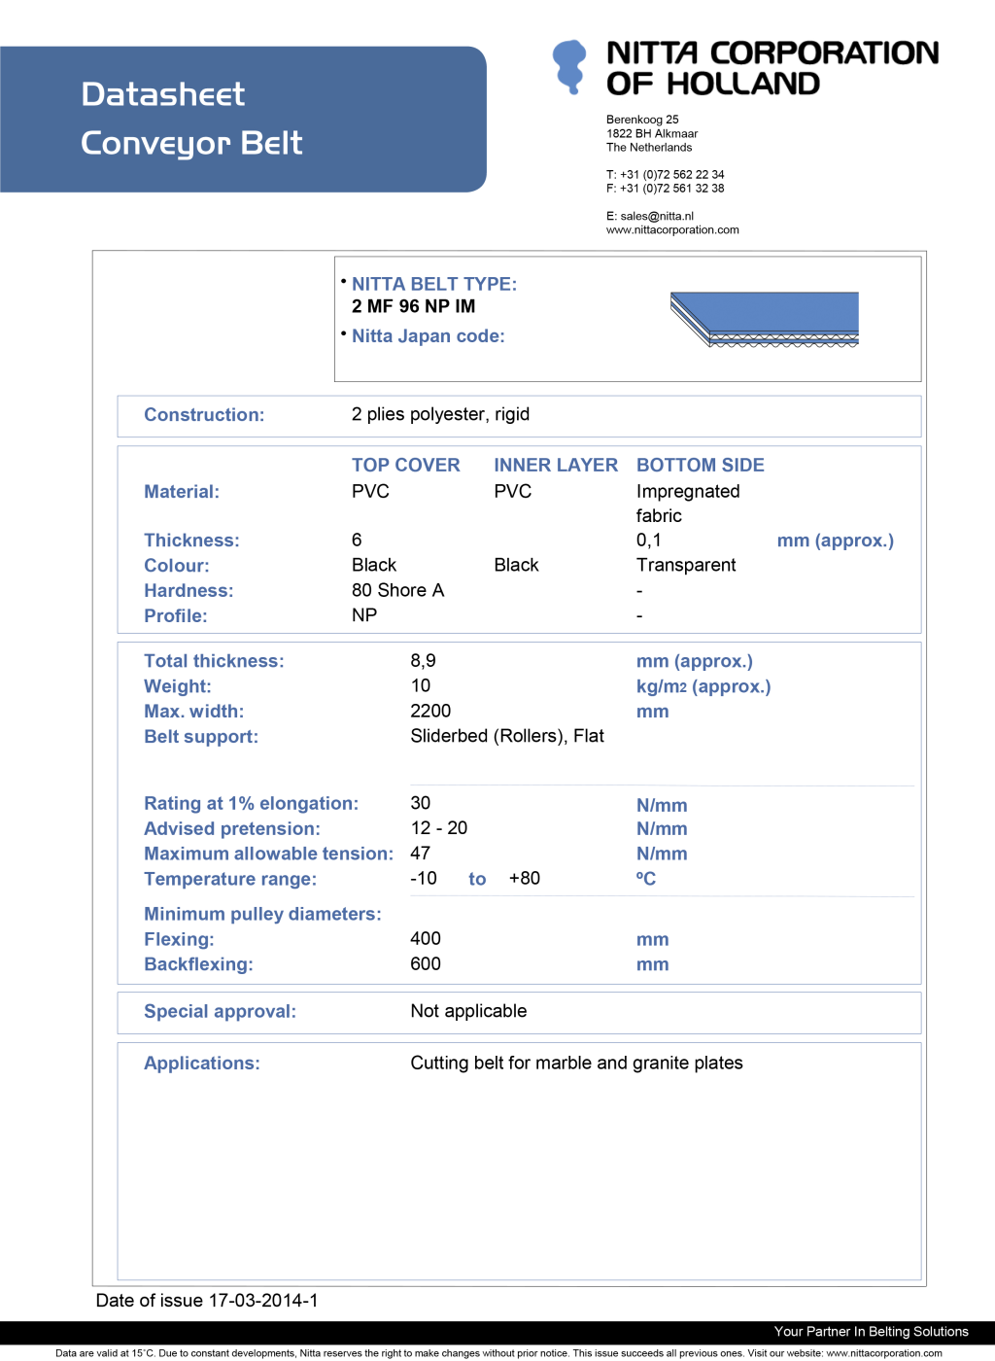Select the maximum tension value "47"
The width and height of the screenshot is (995, 1361).
tap(421, 854)
